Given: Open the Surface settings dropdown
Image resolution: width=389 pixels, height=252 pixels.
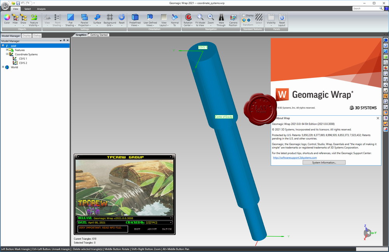Looking at the screenshot, I should click(x=97, y=20).
